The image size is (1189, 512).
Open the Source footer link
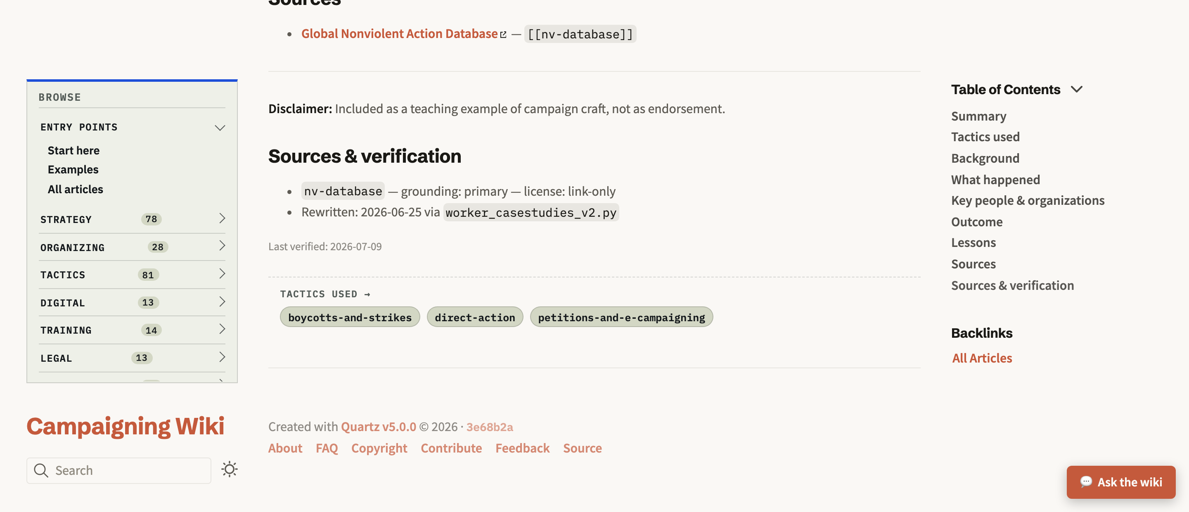click(x=582, y=448)
